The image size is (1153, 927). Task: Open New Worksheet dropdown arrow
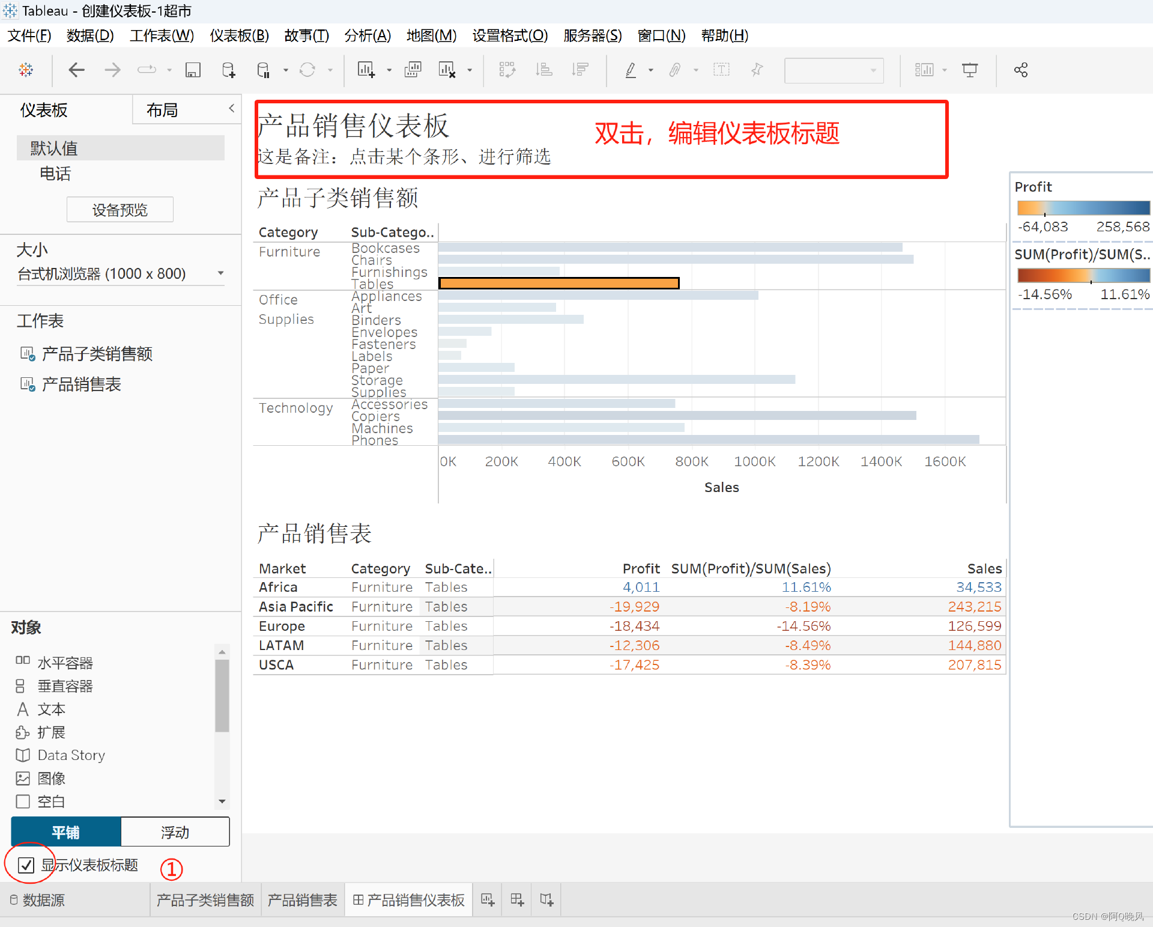(389, 70)
